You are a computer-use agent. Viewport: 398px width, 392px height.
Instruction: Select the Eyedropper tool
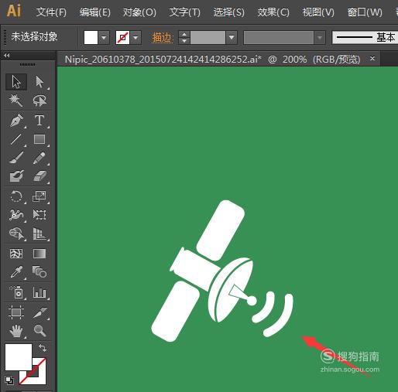coord(16,272)
